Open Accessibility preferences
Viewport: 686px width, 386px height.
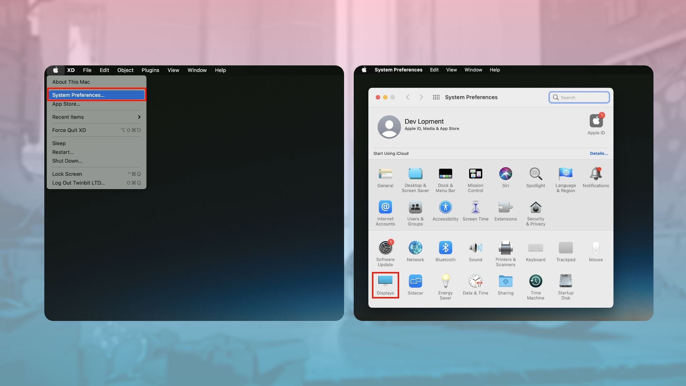tap(445, 211)
